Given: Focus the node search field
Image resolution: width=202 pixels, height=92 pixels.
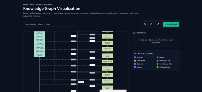Looking at the screenshot, I should pyautogui.click(x=49, y=24).
